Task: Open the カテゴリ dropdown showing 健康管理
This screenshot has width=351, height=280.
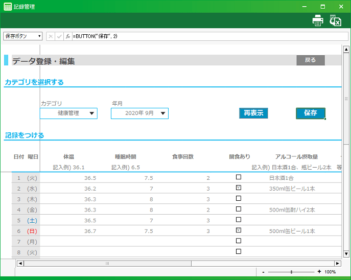Action: tap(68, 113)
